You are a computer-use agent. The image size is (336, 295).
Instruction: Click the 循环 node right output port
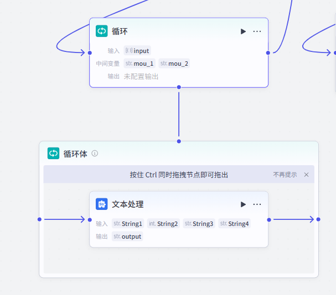tap(268, 53)
